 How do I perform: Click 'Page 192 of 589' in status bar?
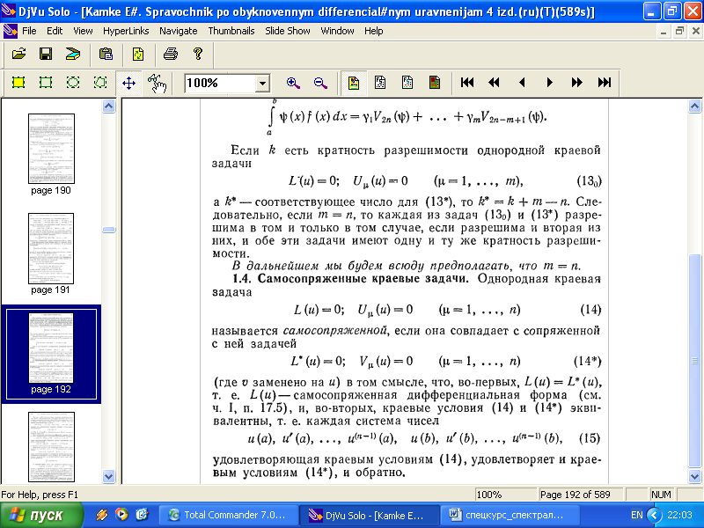576,495
